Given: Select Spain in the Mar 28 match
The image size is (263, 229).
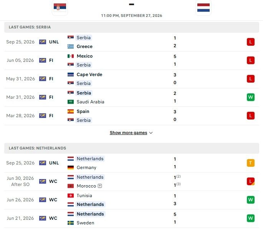Looking at the screenshot, I should [83, 111].
